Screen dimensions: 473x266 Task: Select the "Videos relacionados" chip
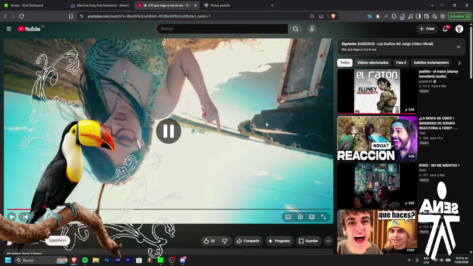[x=373, y=63]
